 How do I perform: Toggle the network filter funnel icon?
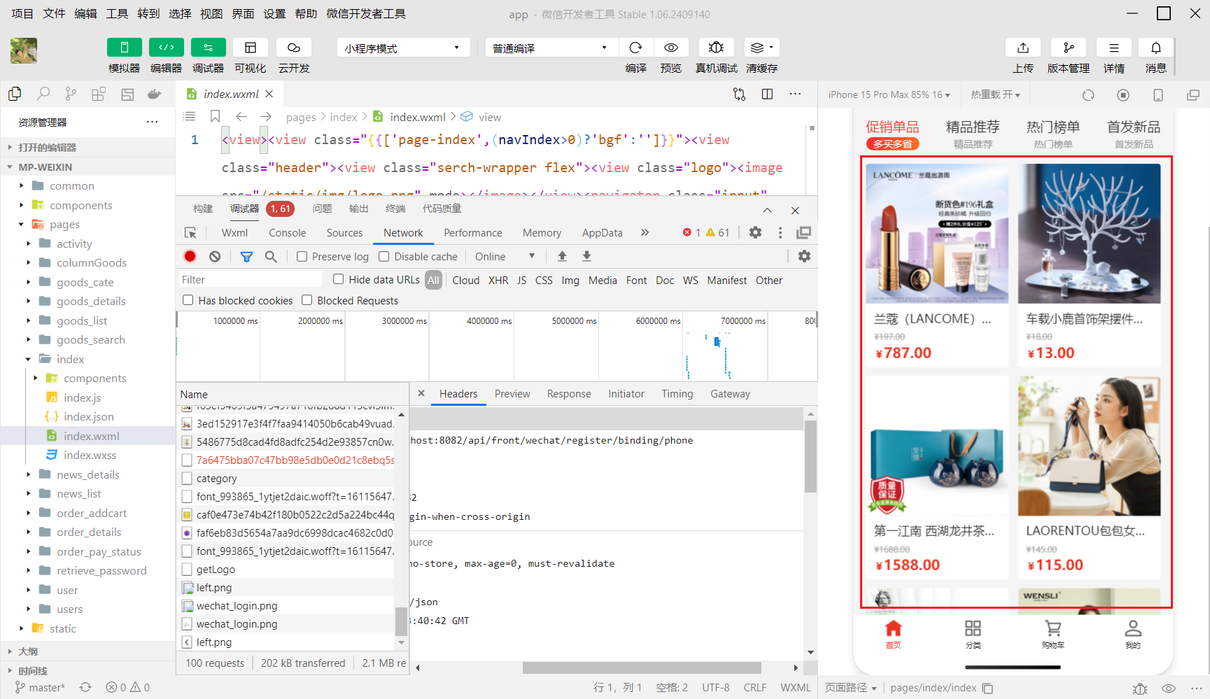coord(246,257)
